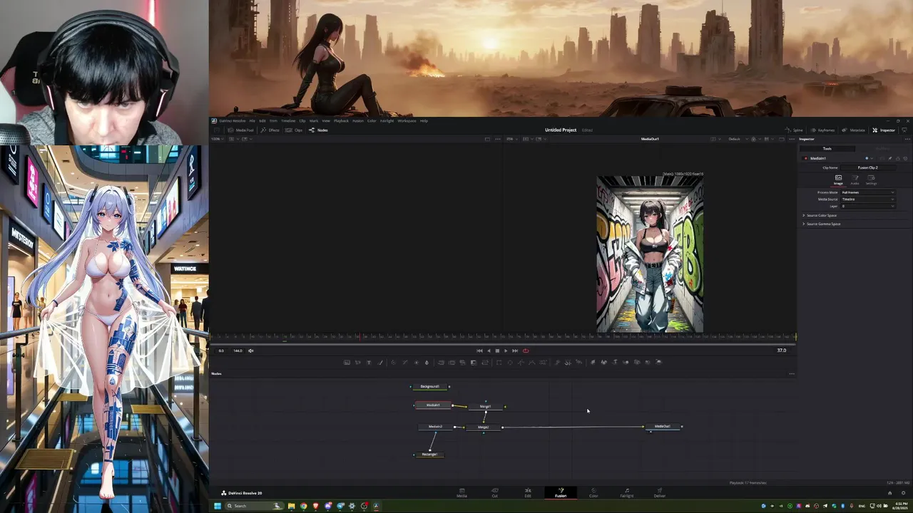Open the Process Mode dropdown

pos(868,192)
